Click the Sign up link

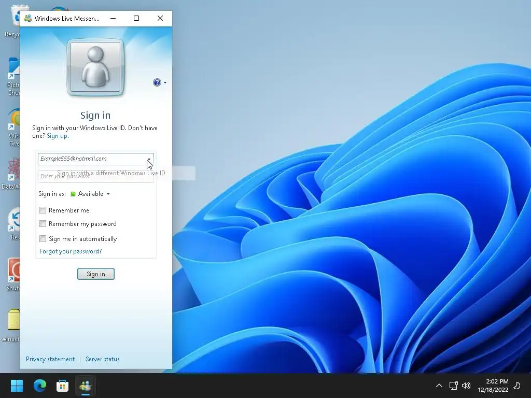(x=58, y=136)
